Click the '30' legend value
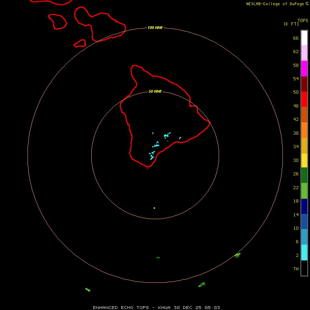Screen dimensions: 310x310 click(296, 160)
